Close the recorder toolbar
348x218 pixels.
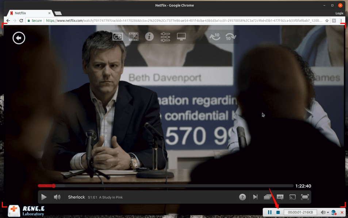342,213
